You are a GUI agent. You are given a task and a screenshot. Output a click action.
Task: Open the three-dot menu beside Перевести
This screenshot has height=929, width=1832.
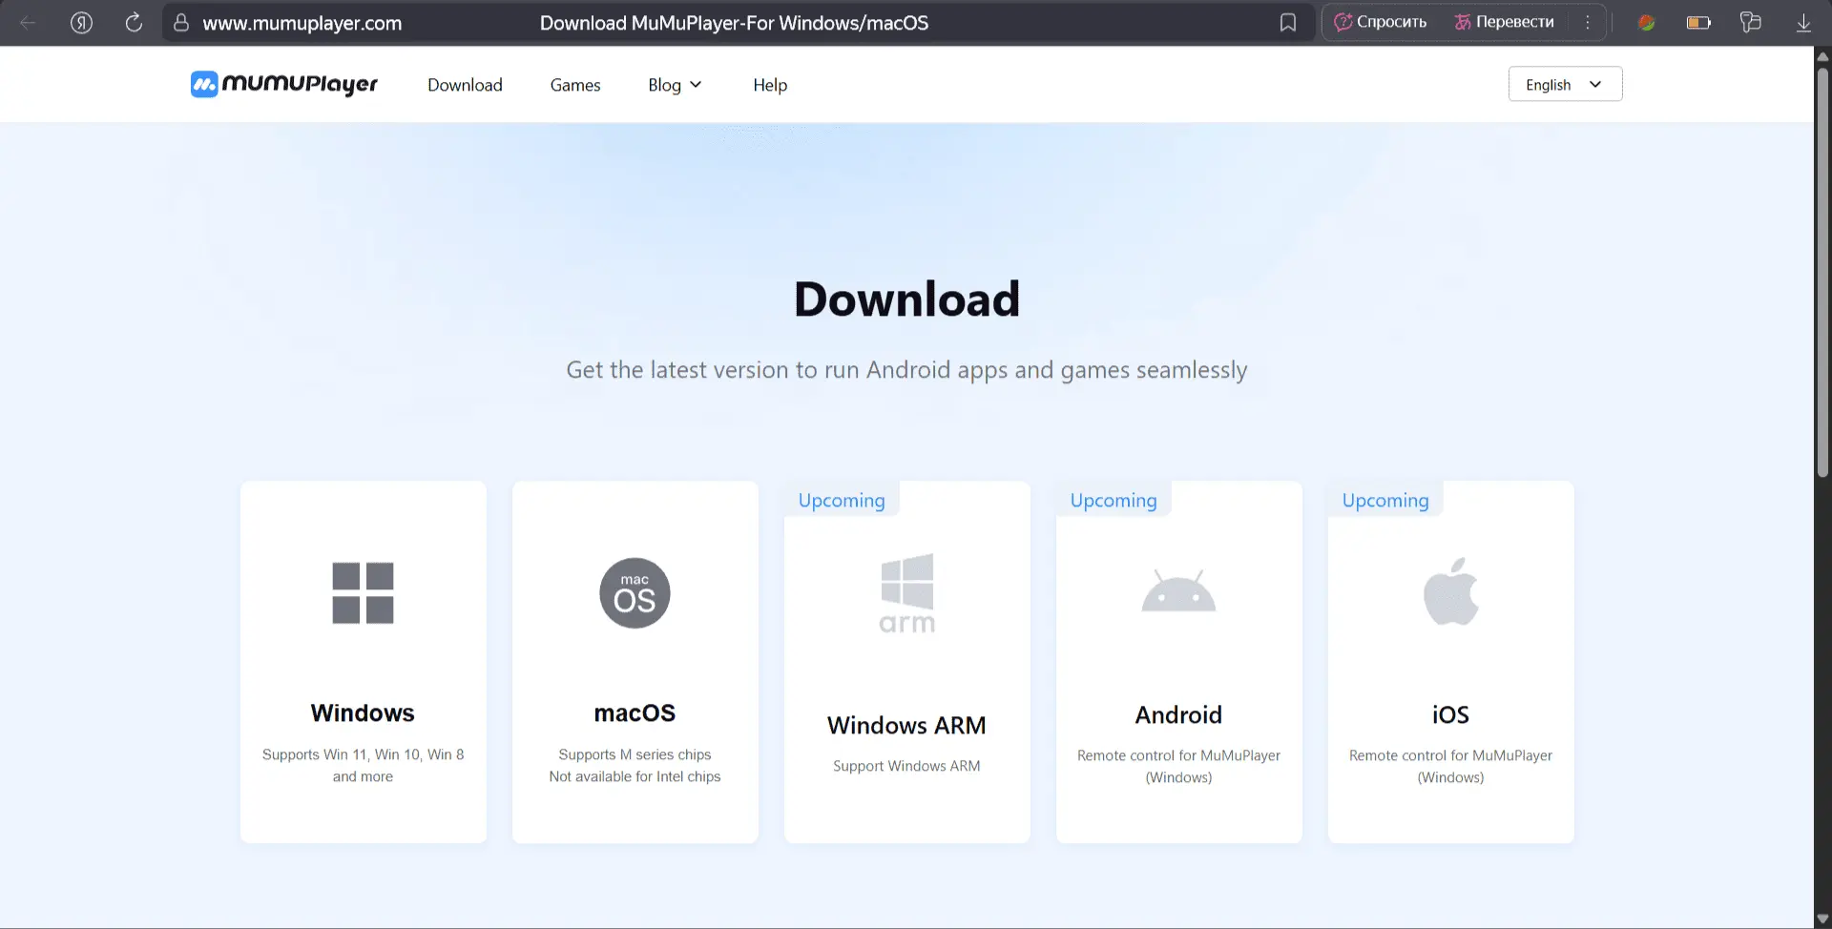(x=1588, y=23)
